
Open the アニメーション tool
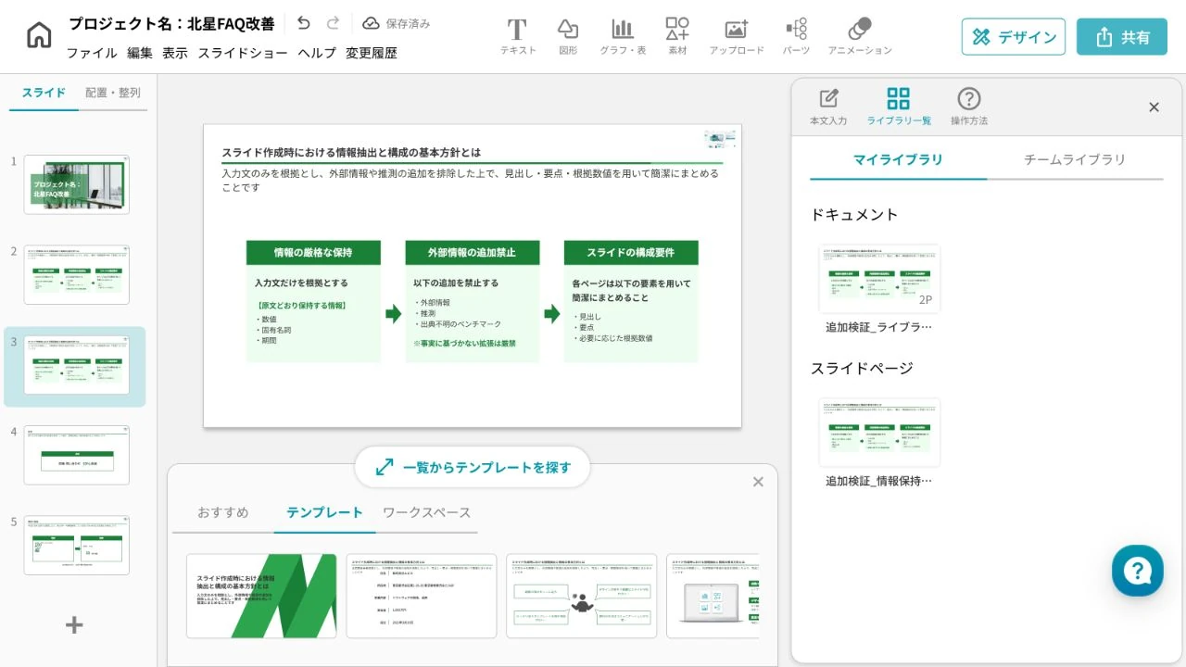tap(860, 37)
